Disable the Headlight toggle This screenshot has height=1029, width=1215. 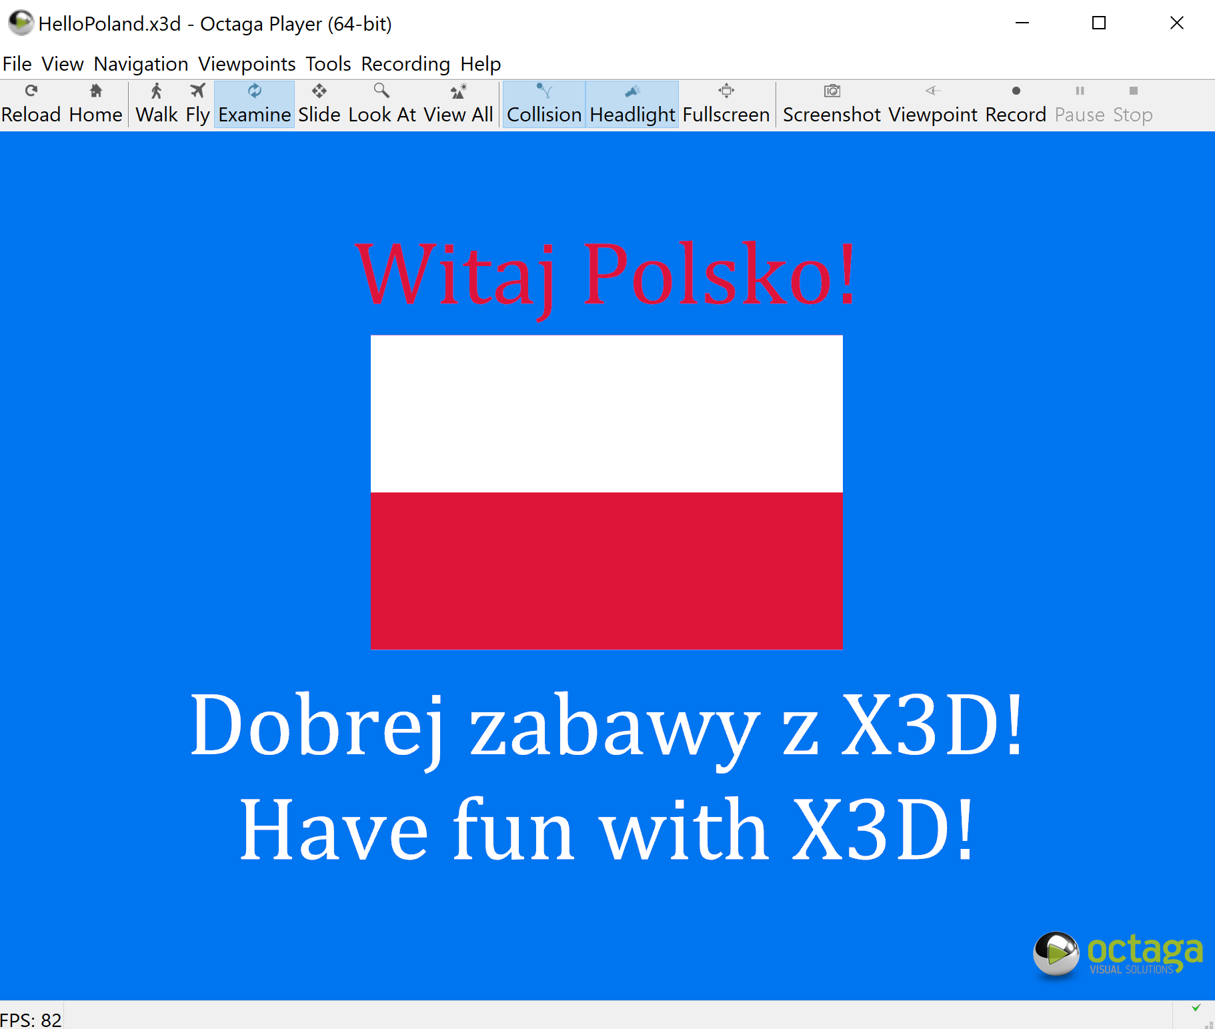click(632, 104)
